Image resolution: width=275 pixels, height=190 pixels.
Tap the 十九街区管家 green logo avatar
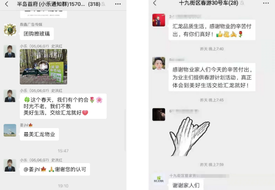pos(159,179)
